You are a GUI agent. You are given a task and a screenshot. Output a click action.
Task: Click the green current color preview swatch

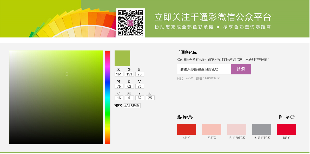(122, 58)
